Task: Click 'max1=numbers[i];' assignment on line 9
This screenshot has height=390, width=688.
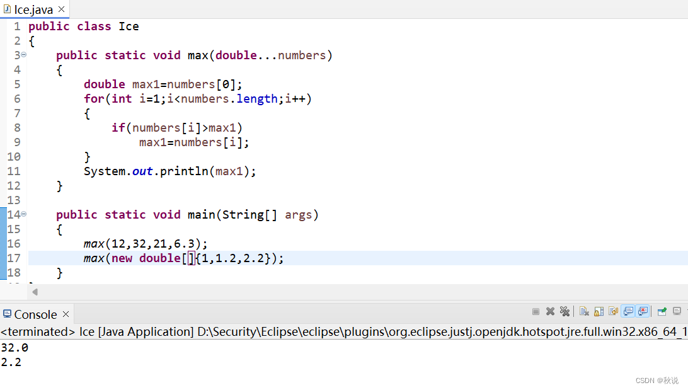Action: point(194,142)
